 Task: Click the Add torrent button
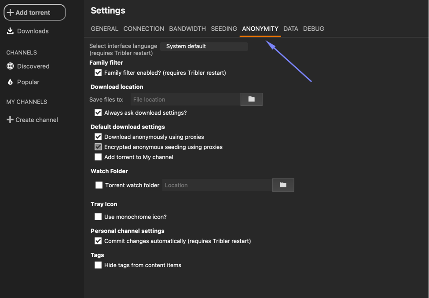pyautogui.click(x=34, y=12)
